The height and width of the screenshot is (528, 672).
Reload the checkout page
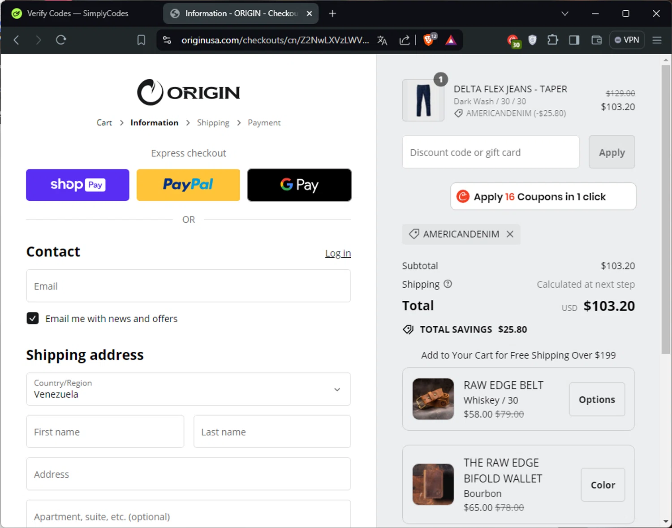tap(61, 40)
